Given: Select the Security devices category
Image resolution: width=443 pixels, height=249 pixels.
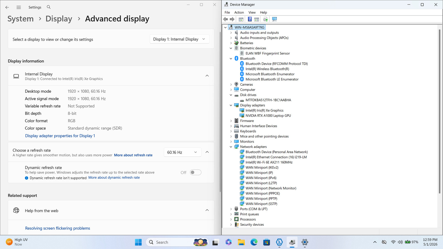Looking at the screenshot, I should point(252,225).
